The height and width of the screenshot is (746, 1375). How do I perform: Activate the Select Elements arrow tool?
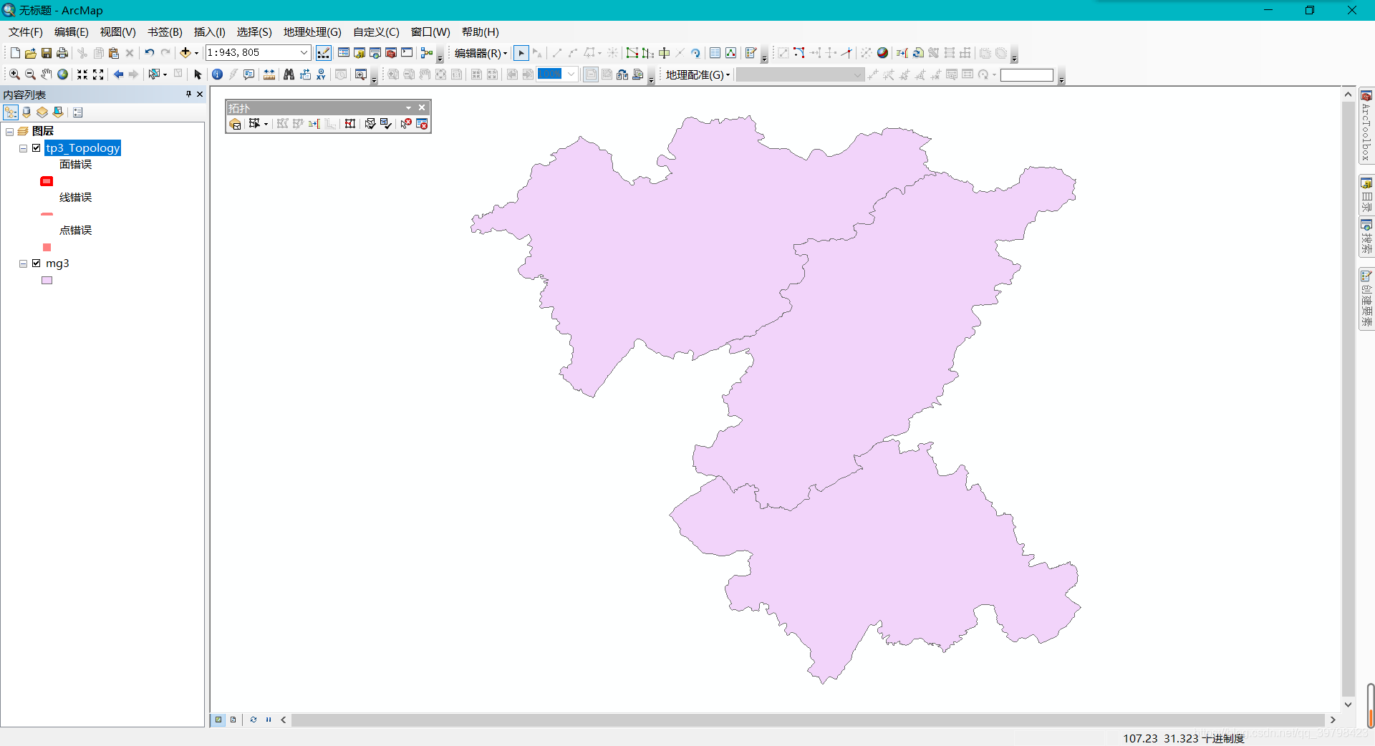[x=198, y=74]
